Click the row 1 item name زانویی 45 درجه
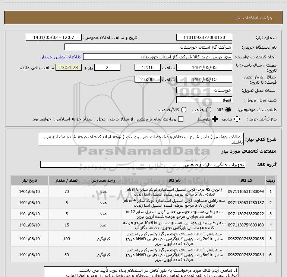This screenshot has width=287, height=277. [x=174, y=192]
